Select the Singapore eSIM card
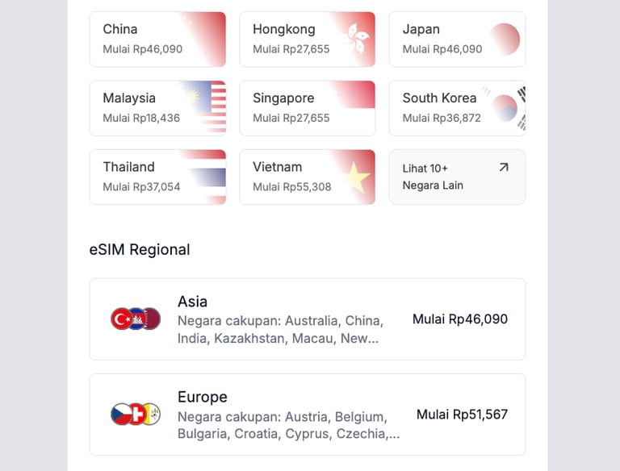Screen dimensions: 620x471 tap(307, 107)
